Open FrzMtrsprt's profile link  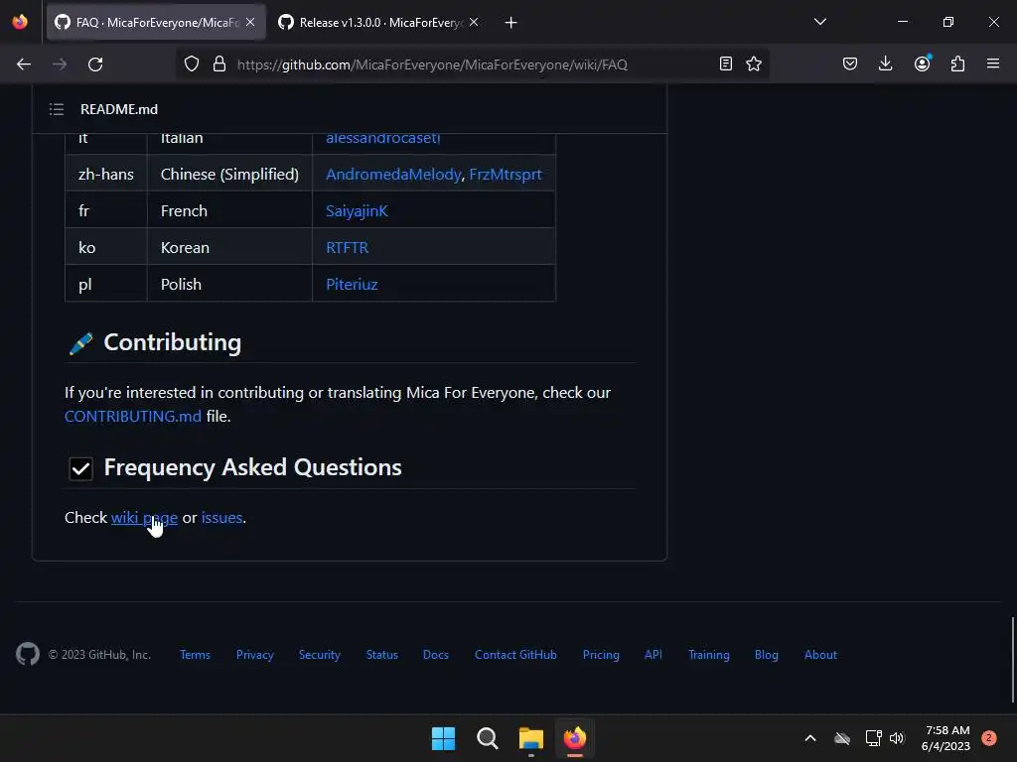506,175
